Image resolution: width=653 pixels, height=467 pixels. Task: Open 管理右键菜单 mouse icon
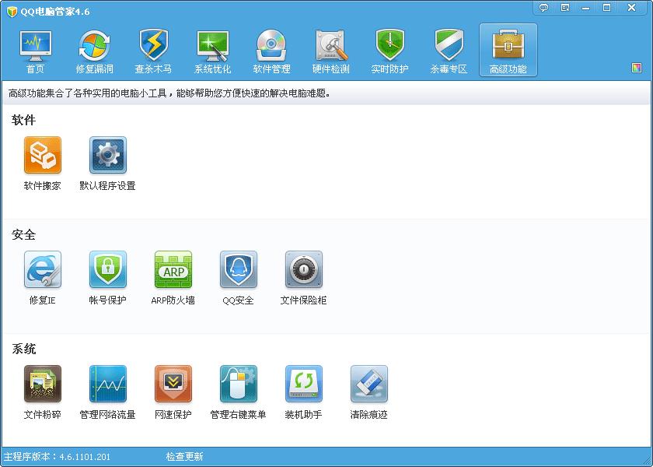238,384
